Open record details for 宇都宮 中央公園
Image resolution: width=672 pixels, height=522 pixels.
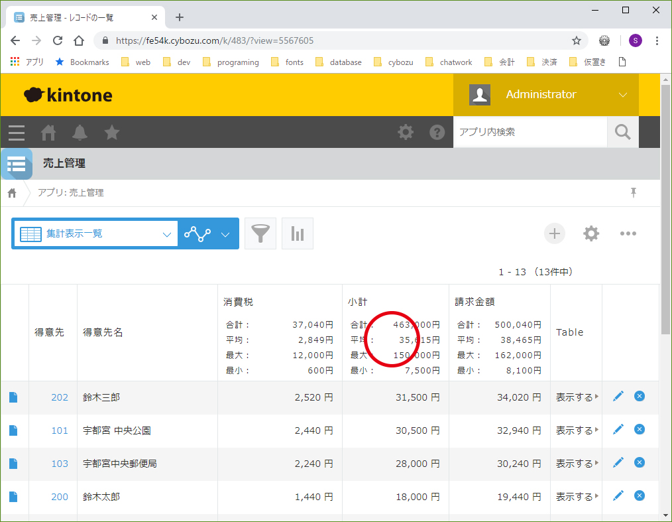[13, 430]
